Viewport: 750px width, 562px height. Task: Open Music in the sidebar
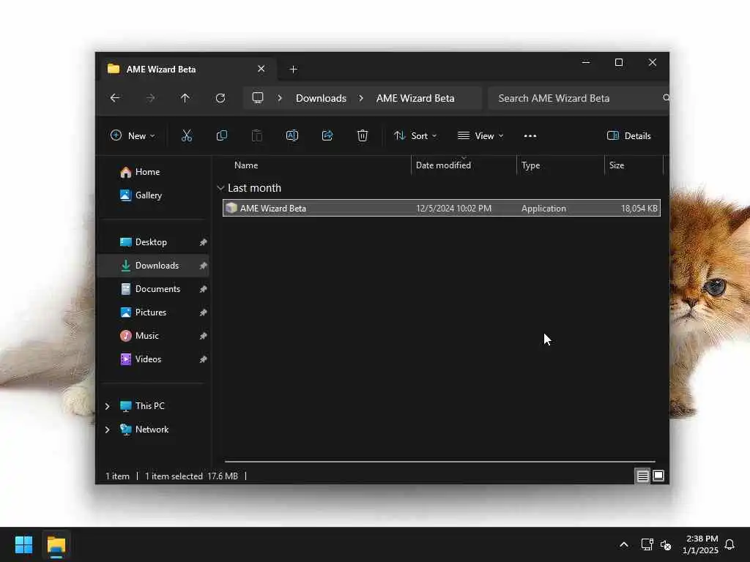146,335
